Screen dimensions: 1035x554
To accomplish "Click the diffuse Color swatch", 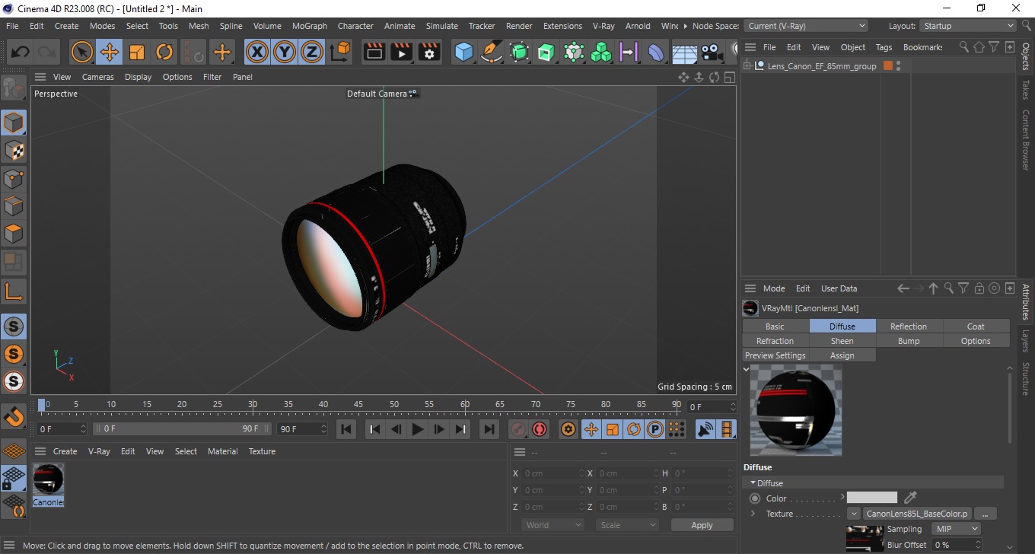I will click(x=872, y=498).
